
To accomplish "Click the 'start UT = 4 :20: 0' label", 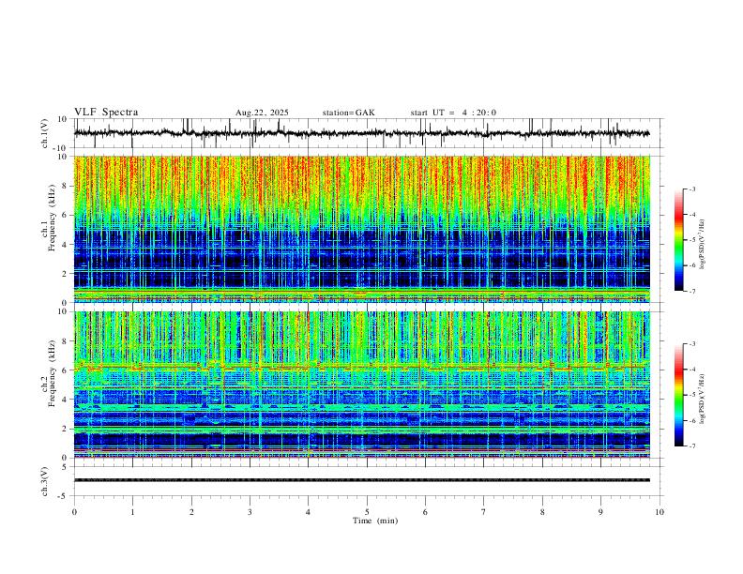I will (453, 113).
